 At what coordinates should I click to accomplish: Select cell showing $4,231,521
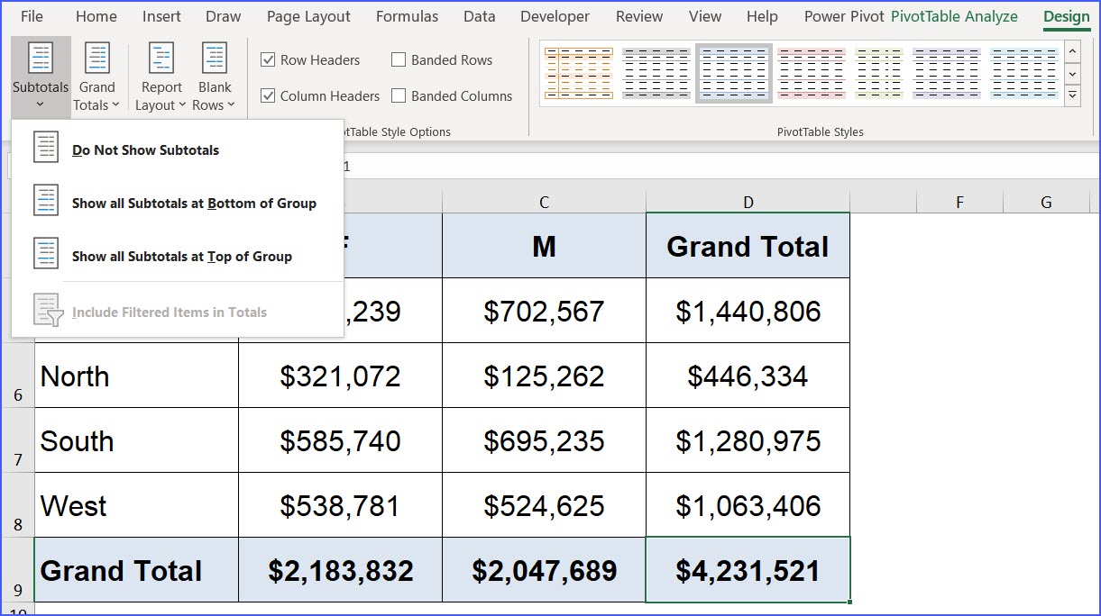pos(748,570)
